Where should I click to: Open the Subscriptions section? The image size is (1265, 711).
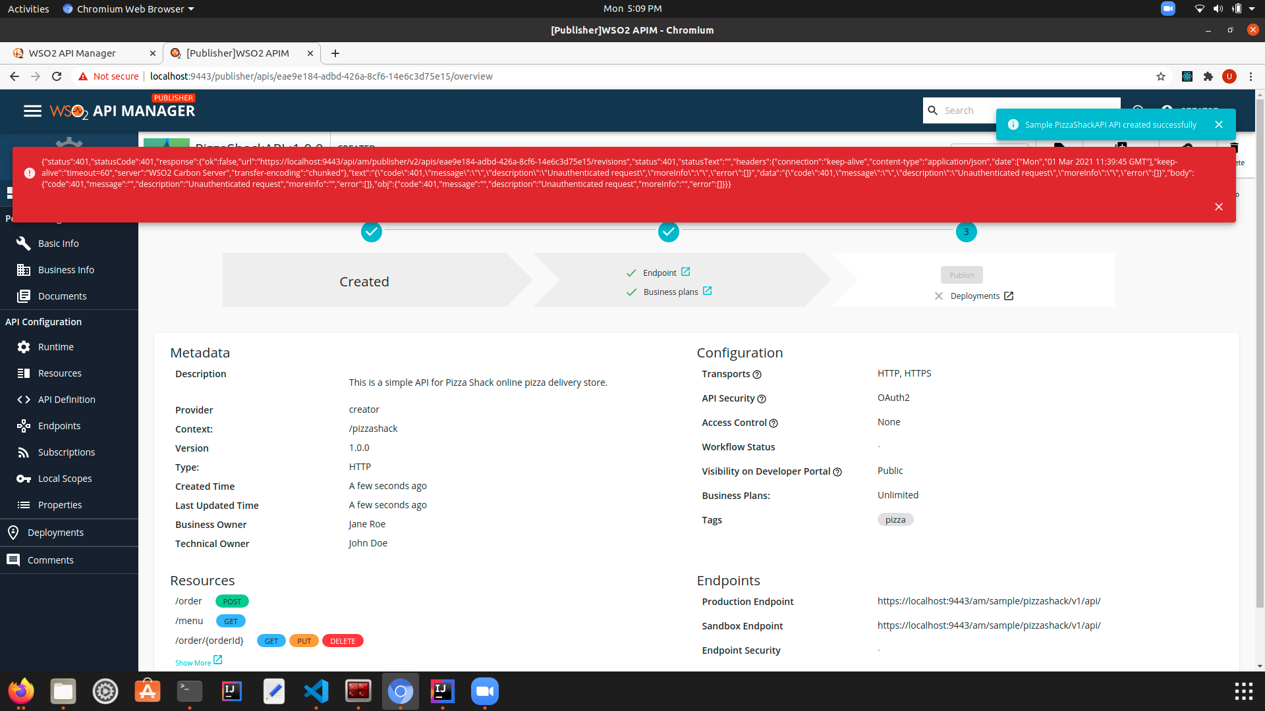[65, 452]
